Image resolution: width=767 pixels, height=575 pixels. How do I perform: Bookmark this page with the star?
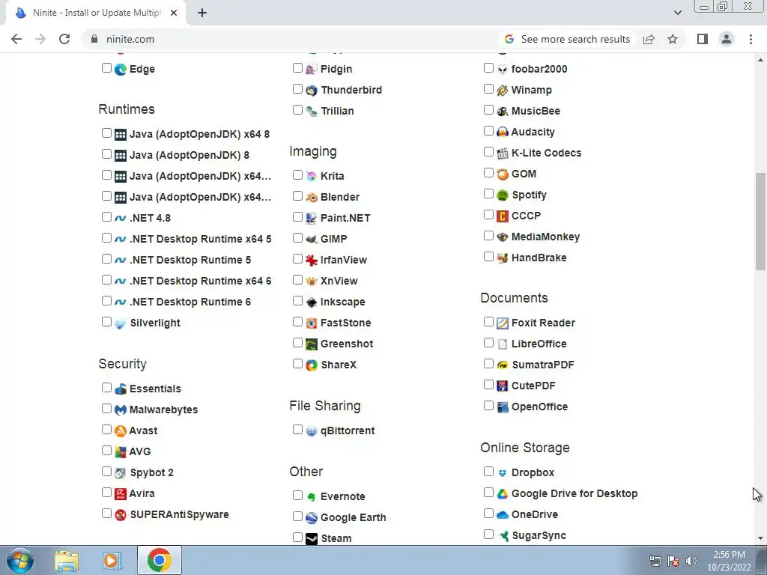tap(673, 39)
